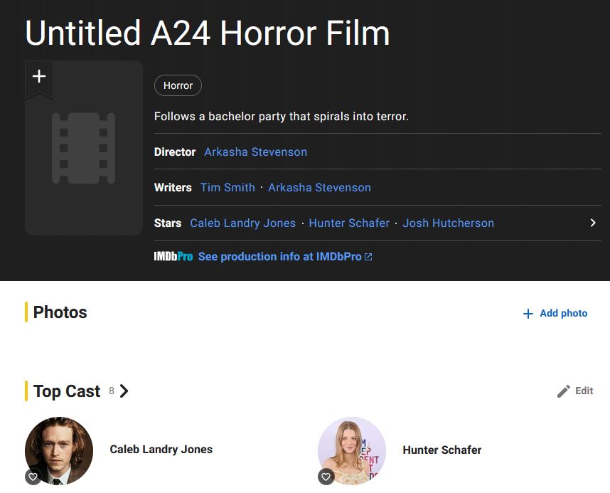Expand full cast via Stars row chevron
This screenshot has height=493, width=610.
[592, 223]
